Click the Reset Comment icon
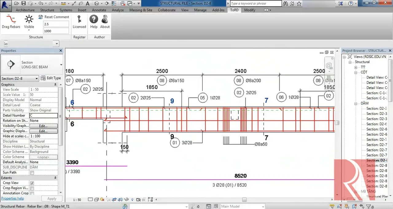Screen dimensions: 393x209 pyautogui.click(x=41, y=17)
